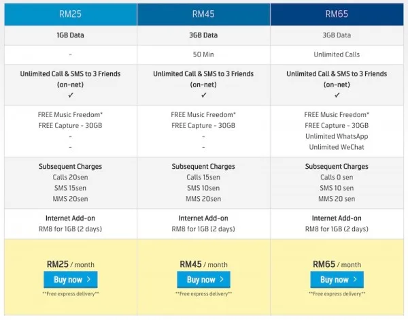Click RM8 for 1GB in RM45 column
408x320 pixels.
click(x=203, y=229)
